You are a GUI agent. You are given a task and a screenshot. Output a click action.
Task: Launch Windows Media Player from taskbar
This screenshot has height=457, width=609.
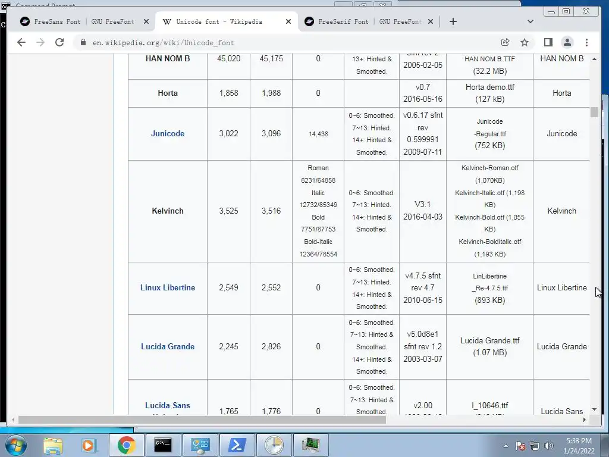88,445
